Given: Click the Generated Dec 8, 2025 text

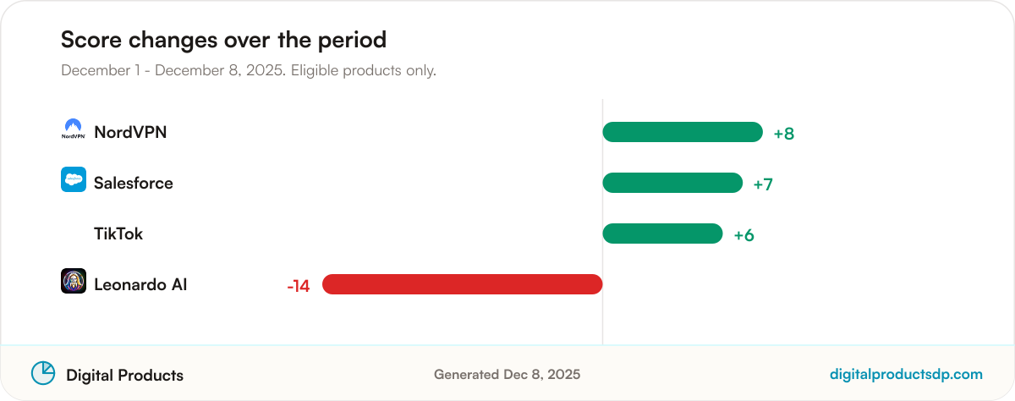Looking at the screenshot, I should 507,374.
